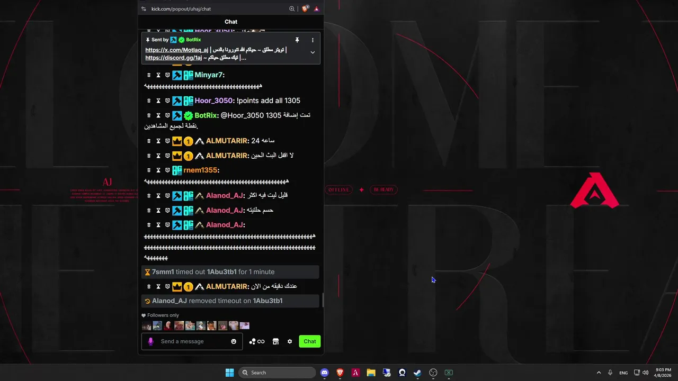The width and height of the screenshot is (678, 381).
Task: Open site information icon beside kick.com URL
Action: coord(144,8)
